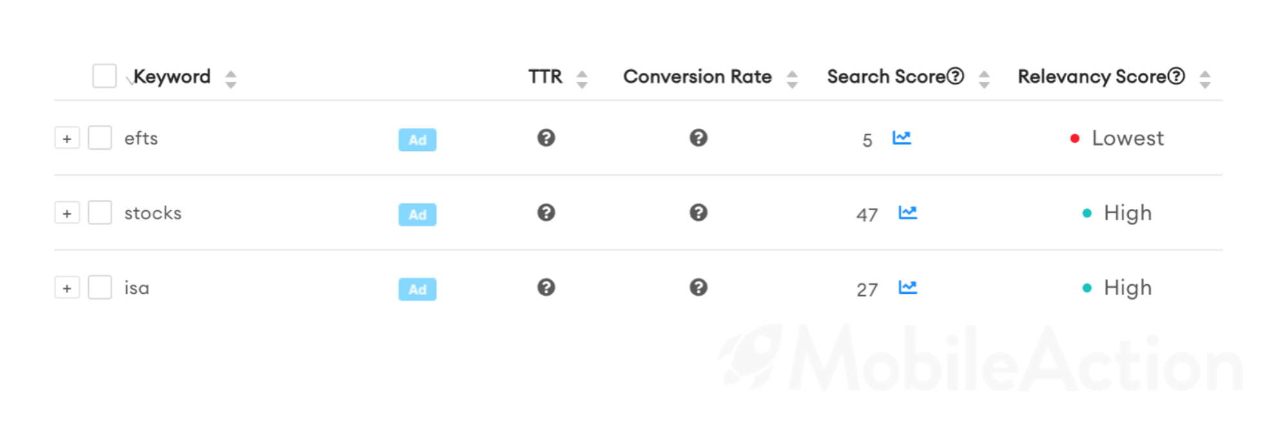Viewport: 1288px width, 437px height.
Task: Sort table by Conversion Rate column
Action: 792,79
